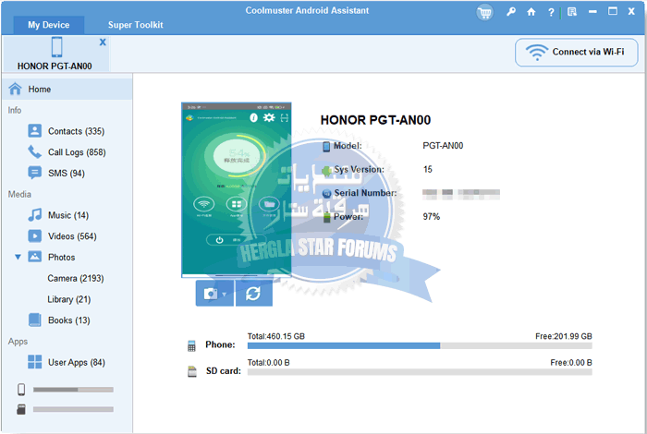Open the screenshot options dropdown arrow

[225, 294]
